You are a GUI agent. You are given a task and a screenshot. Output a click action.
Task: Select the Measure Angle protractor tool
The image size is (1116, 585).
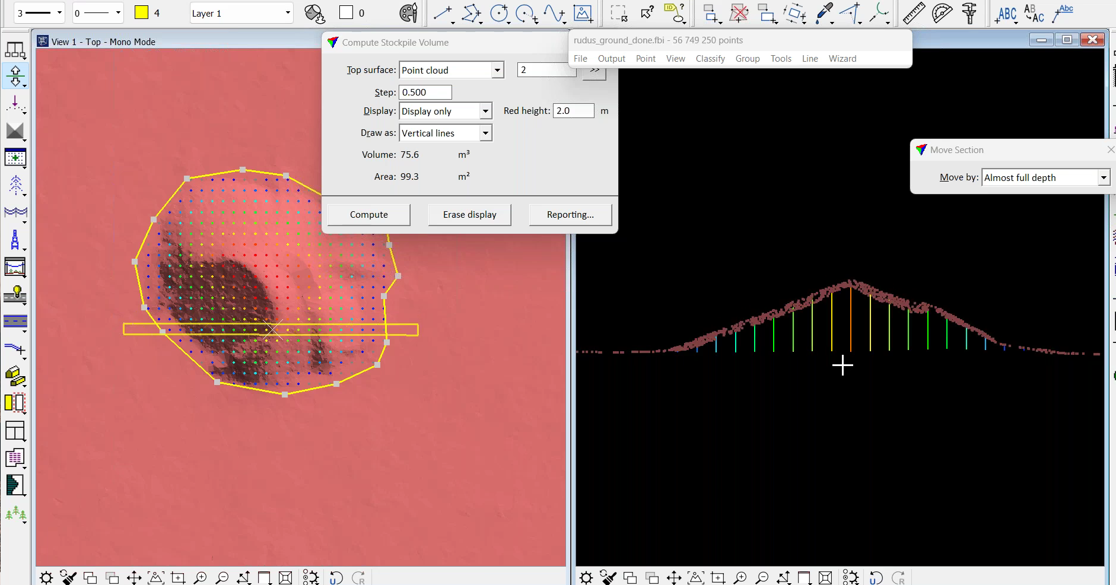pos(942,13)
